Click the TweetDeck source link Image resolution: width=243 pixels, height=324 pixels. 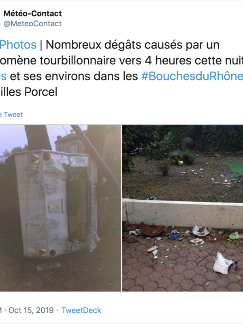point(81,310)
